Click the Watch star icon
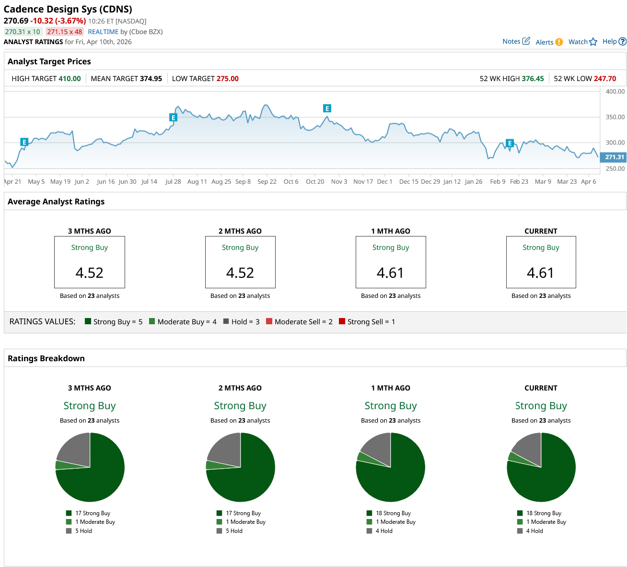The height and width of the screenshot is (567, 627). point(593,42)
